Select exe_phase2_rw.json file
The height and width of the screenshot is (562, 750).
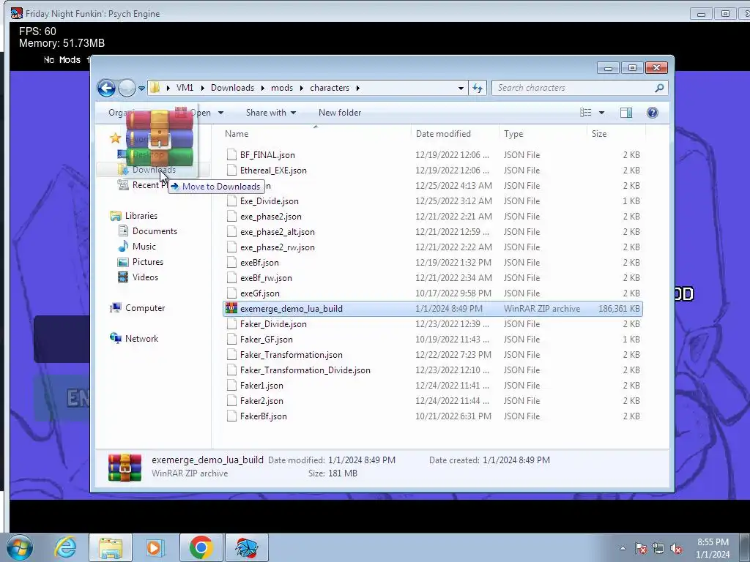point(278,247)
